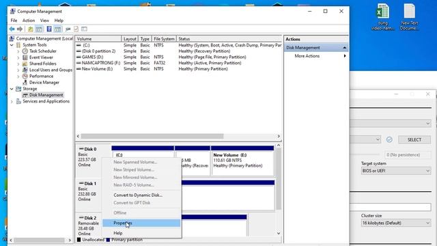Sort by the Layout column header

(130, 39)
